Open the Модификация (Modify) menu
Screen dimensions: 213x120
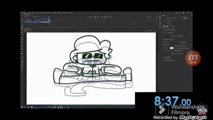46,13
